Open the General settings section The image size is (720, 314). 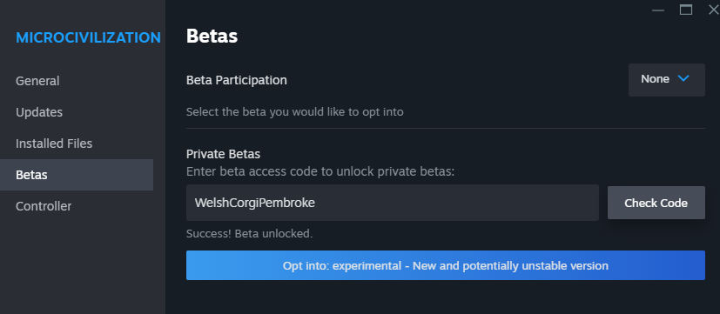(x=37, y=81)
